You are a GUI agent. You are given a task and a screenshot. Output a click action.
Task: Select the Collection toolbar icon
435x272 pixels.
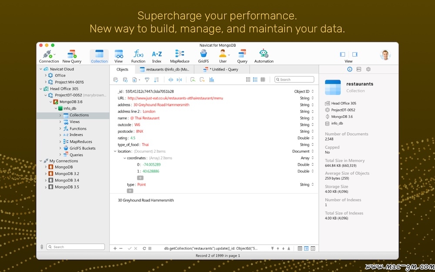coord(99,56)
